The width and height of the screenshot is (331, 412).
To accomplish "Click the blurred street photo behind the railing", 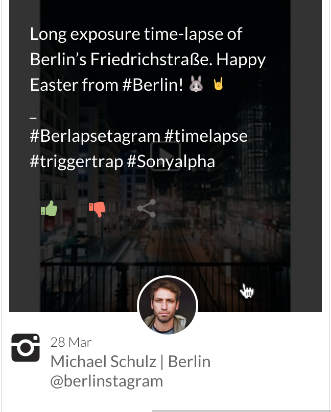I will [165, 237].
